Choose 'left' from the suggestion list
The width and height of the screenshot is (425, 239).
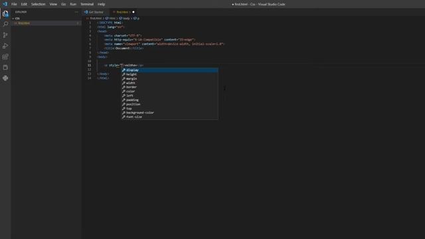click(170, 96)
